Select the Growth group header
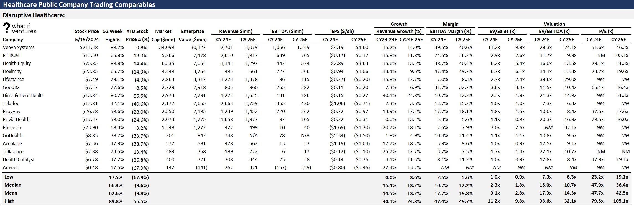This screenshot has width=634, height=207. [x=399, y=24]
